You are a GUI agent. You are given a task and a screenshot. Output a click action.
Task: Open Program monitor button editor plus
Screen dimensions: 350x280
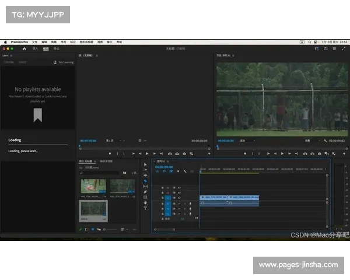click(344, 153)
